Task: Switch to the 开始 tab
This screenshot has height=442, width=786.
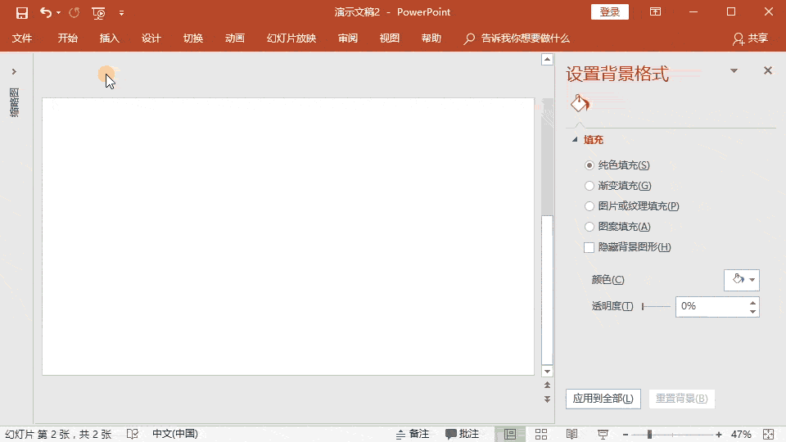Action: click(x=68, y=38)
